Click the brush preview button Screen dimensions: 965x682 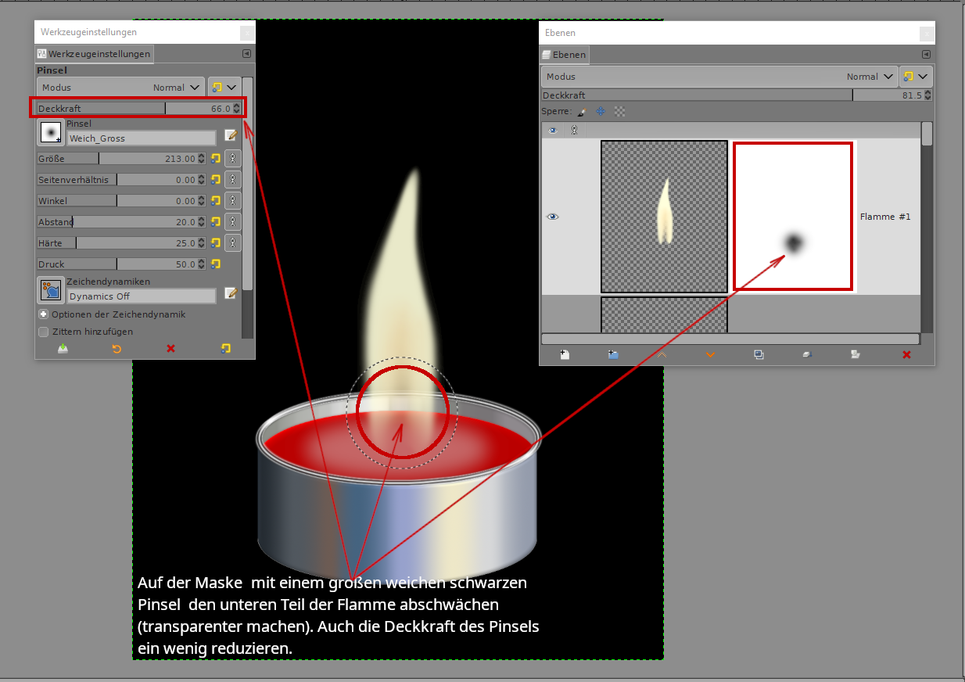pyautogui.click(x=51, y=134)
